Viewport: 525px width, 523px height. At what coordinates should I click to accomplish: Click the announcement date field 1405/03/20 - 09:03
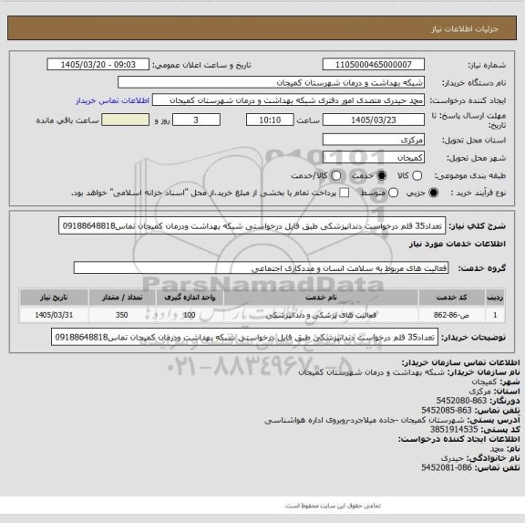(98, 65)
